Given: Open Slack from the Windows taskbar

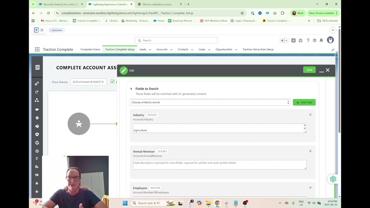Looking at the screenshot, I should 226,203.
